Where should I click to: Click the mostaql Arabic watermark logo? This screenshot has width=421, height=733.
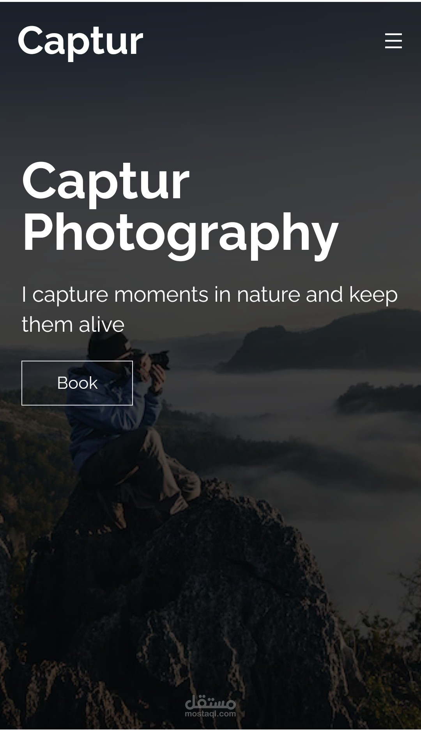[210, 702]
